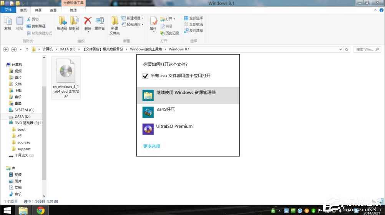Switch to the Manage (管理) ribbon tab
Viewport: 385px width, 215px height.
pos(73,10)
